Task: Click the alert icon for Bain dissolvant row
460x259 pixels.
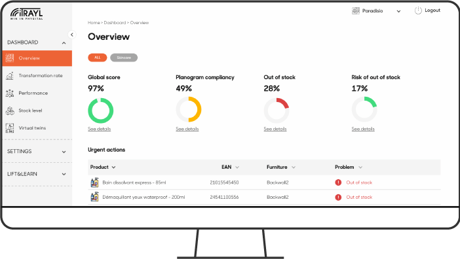Action: pos(338,182)
